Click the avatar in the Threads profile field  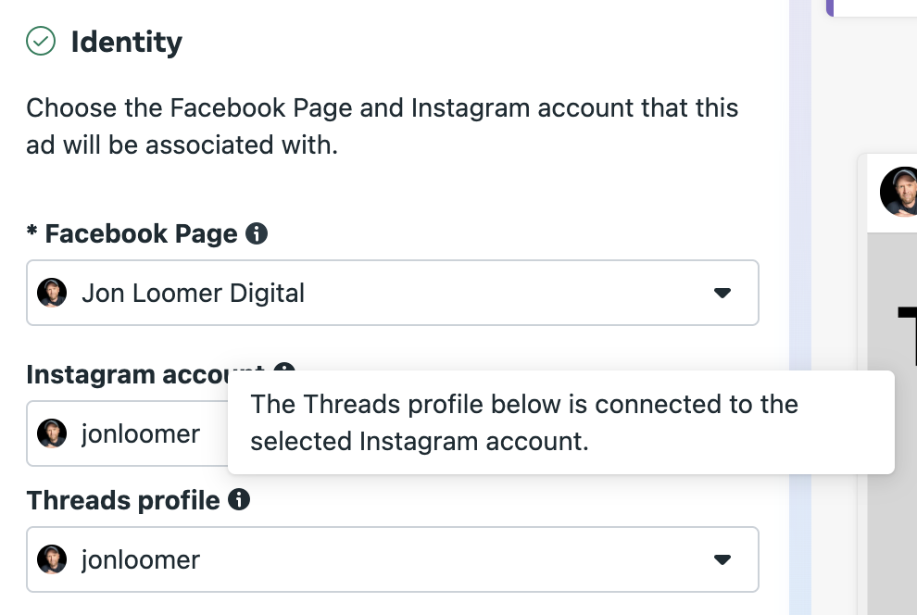click(x=52, y=560)
